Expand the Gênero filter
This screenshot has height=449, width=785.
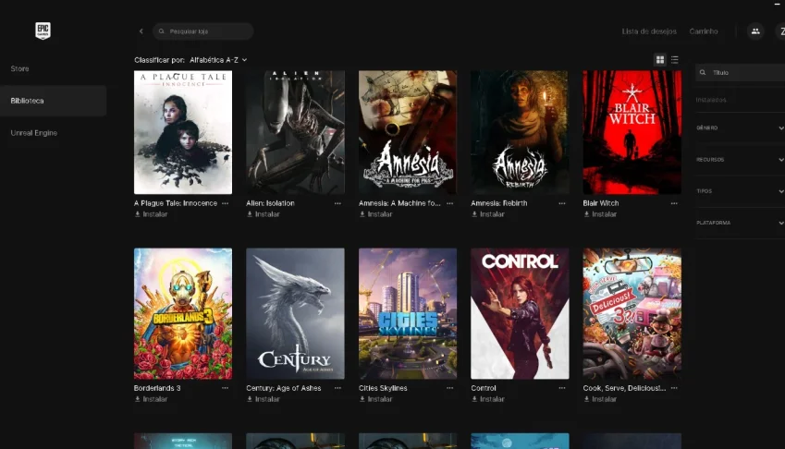click(x=740, y=128)
